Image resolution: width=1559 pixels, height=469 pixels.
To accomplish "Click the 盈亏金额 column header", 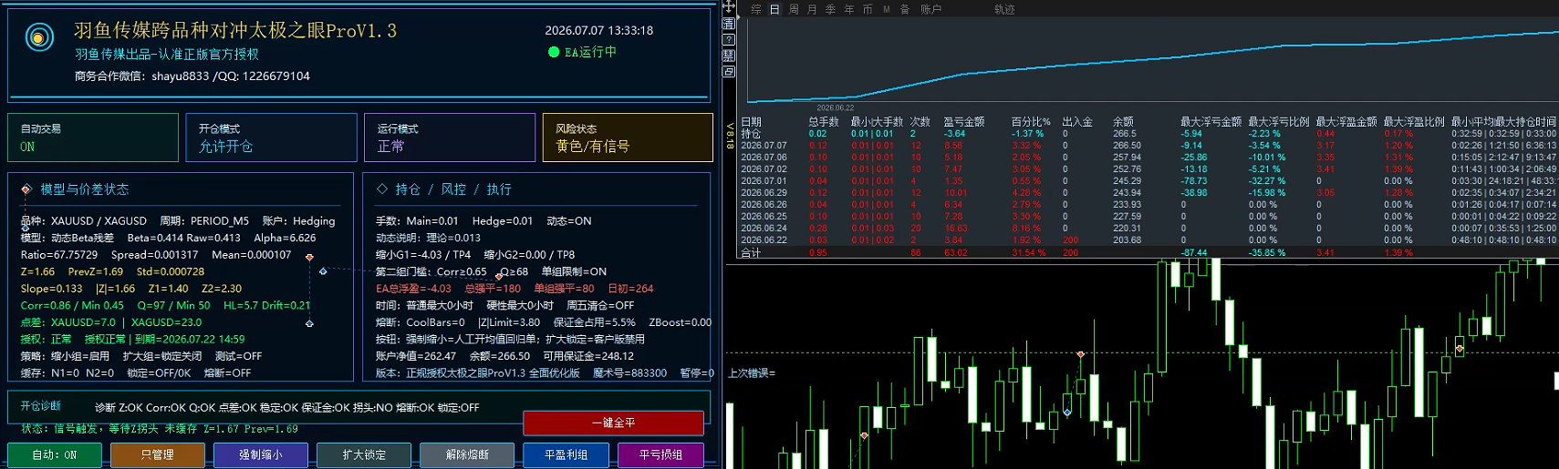I will point(964,121).
